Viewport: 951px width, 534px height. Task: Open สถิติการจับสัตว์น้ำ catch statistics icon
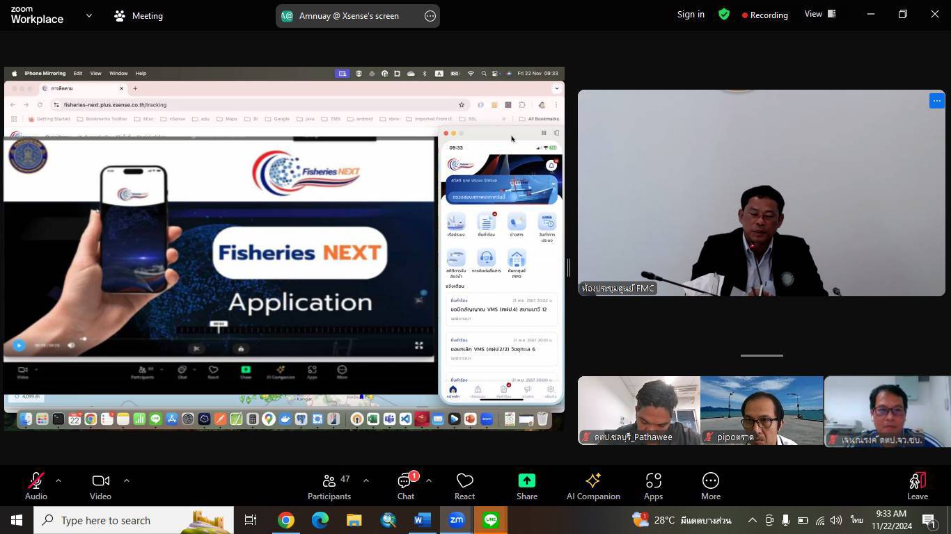[x=456, y=264]
